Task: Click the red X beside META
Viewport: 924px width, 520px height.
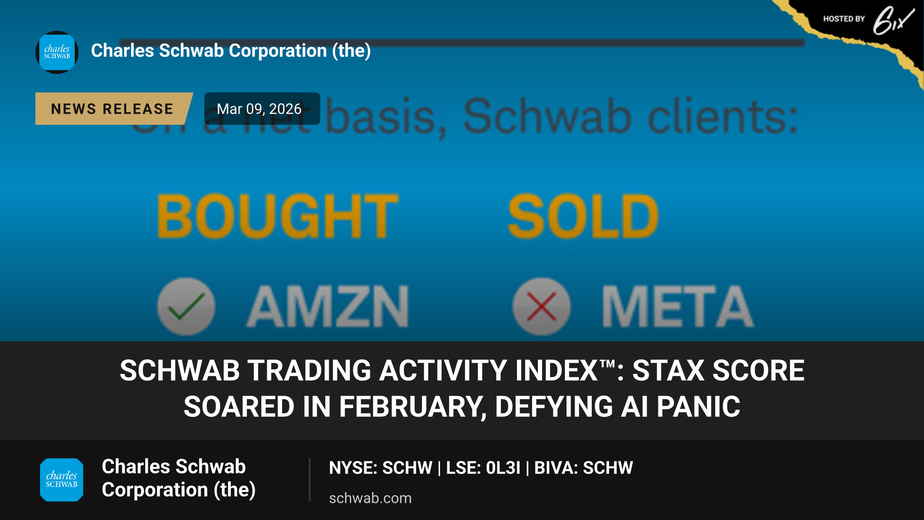Action: [541, 307]
